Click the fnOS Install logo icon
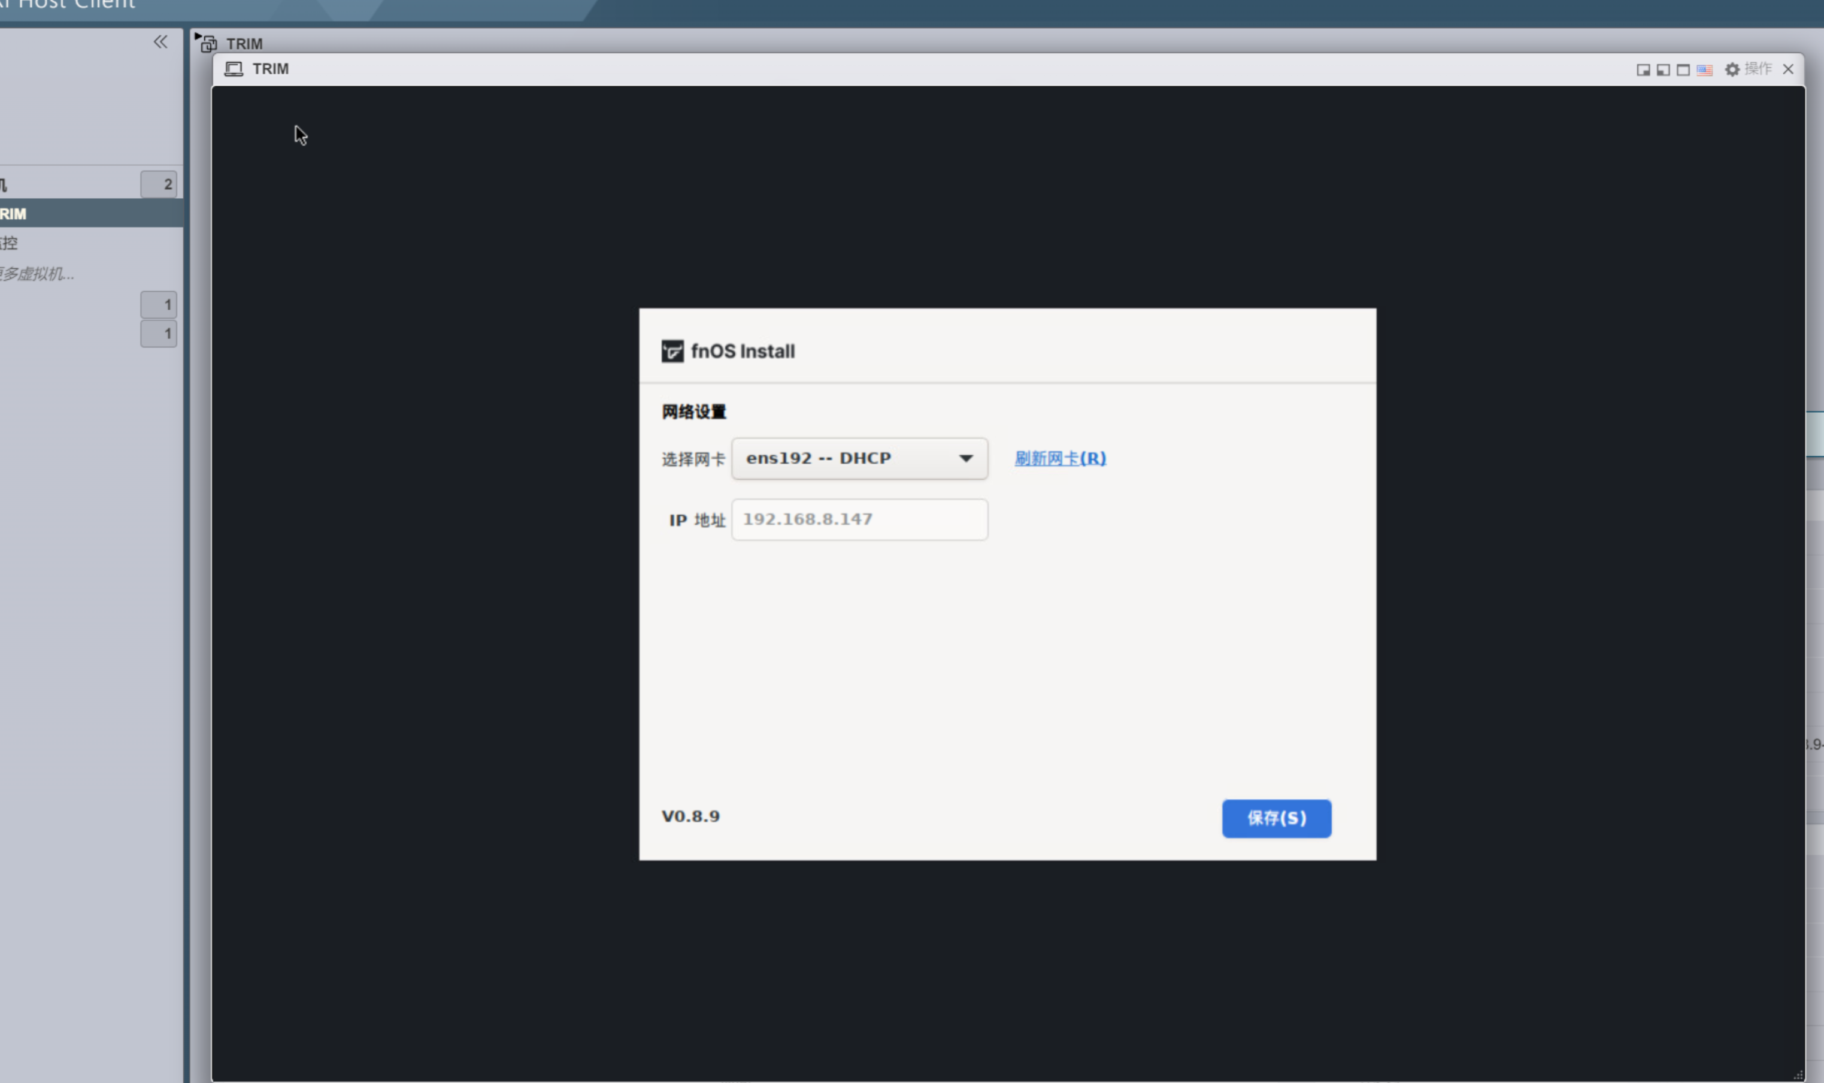Viewport: 1824px width, 1083px height. click(672, 351)
